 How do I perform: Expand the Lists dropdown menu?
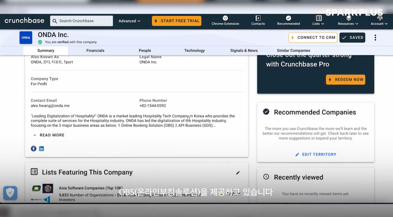pyautogui.click(x=318, y=24)
